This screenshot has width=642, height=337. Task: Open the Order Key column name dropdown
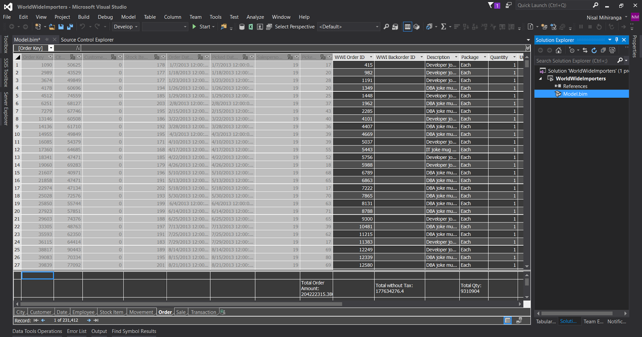tap(51, 48)
